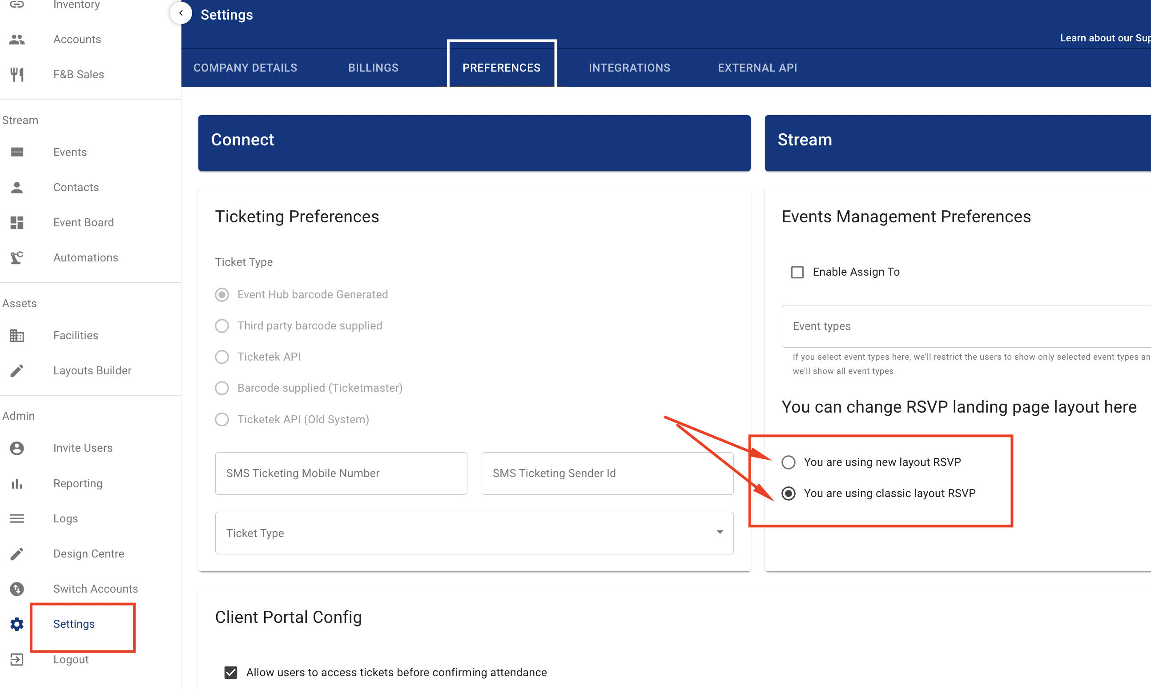The image size is (1151, 690).
Task: Uncheck allow users access tickets checkbox
Action: [231, 672]
